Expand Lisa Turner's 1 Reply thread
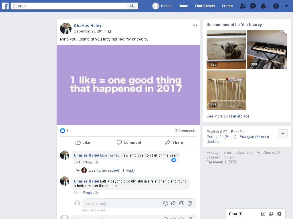This screenshot has width=293, height=219. [128, 170]
